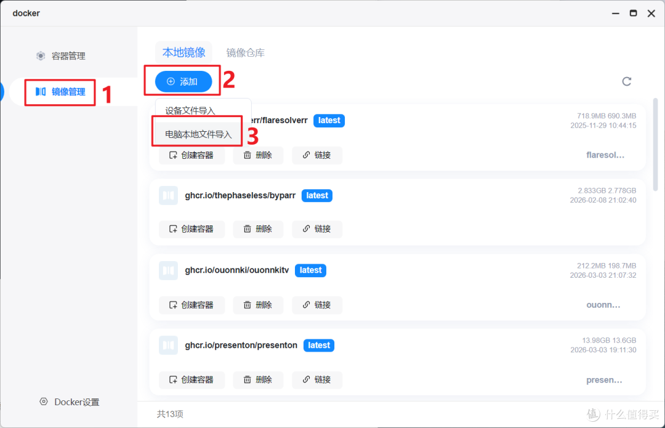Open 链接 for the flaresolverr image

point(317,155)
